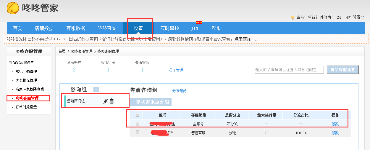The width and height of the screenshot is (370, 150).
Task: Click the 最大接待量 column header
Action: pyautogui.click(x=266, y=115)
